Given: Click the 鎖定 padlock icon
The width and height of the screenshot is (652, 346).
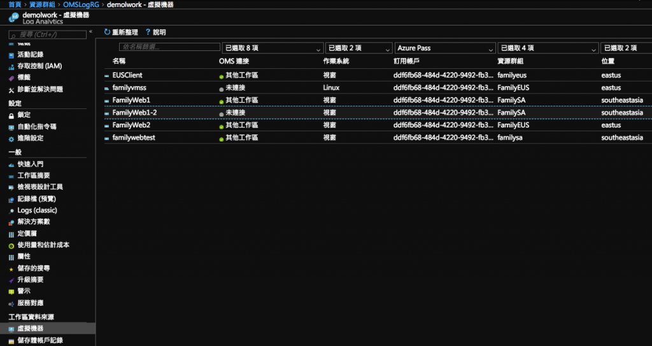Looking at the screenshot, I should 11,115.
